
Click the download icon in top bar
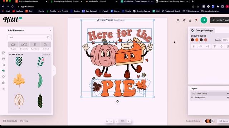[190, 20]
